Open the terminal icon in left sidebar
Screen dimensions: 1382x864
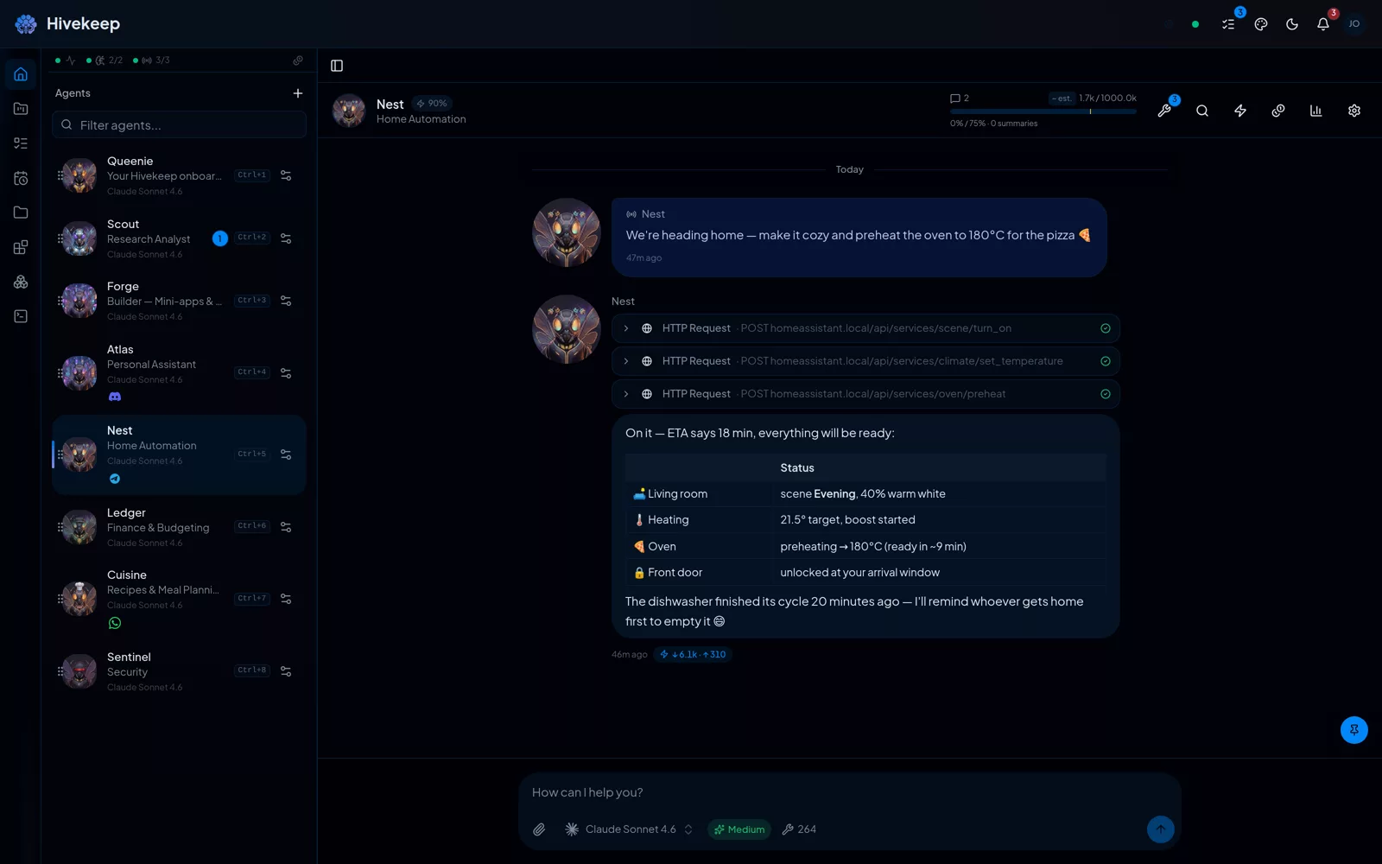click(21, 316)
